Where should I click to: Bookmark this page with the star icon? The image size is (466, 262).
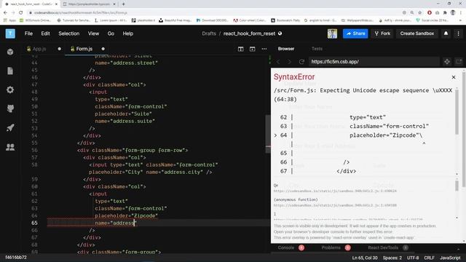pyautogui.click(x=420, y=13)
